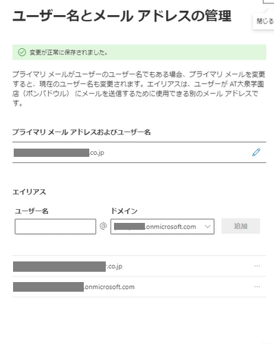The image size is (274, 344).
Task: Click the 追加 button
Action: pos(241,226)
